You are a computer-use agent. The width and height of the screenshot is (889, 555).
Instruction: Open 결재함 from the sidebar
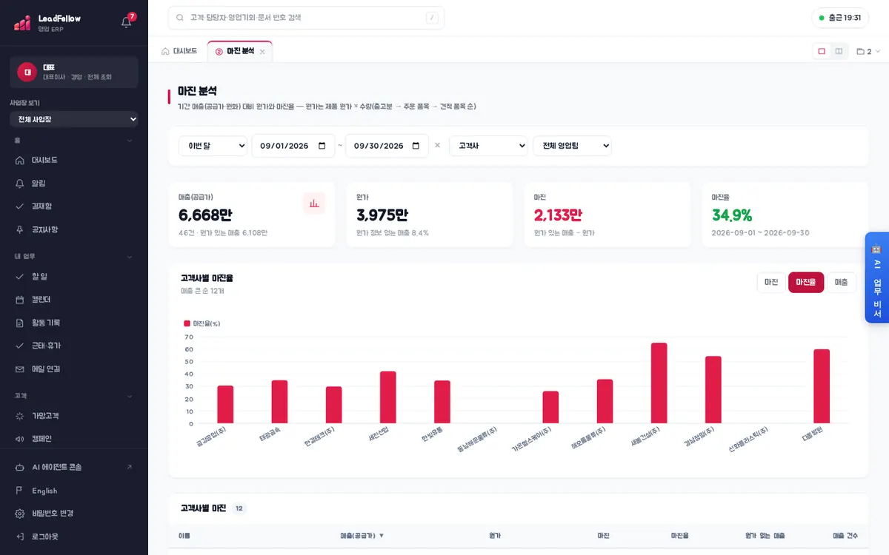pyautogui.click(x=74, y=206)
